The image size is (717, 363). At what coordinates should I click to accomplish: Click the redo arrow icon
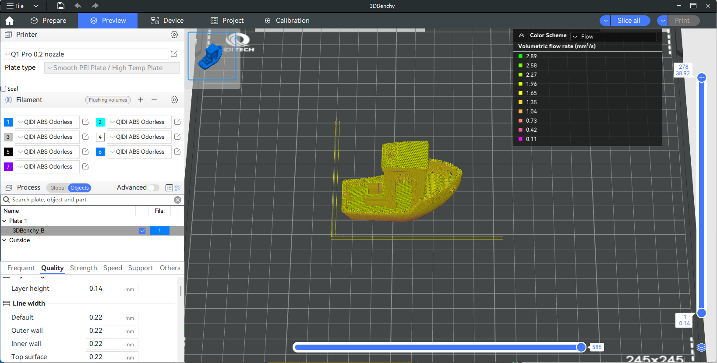point(95,6)
